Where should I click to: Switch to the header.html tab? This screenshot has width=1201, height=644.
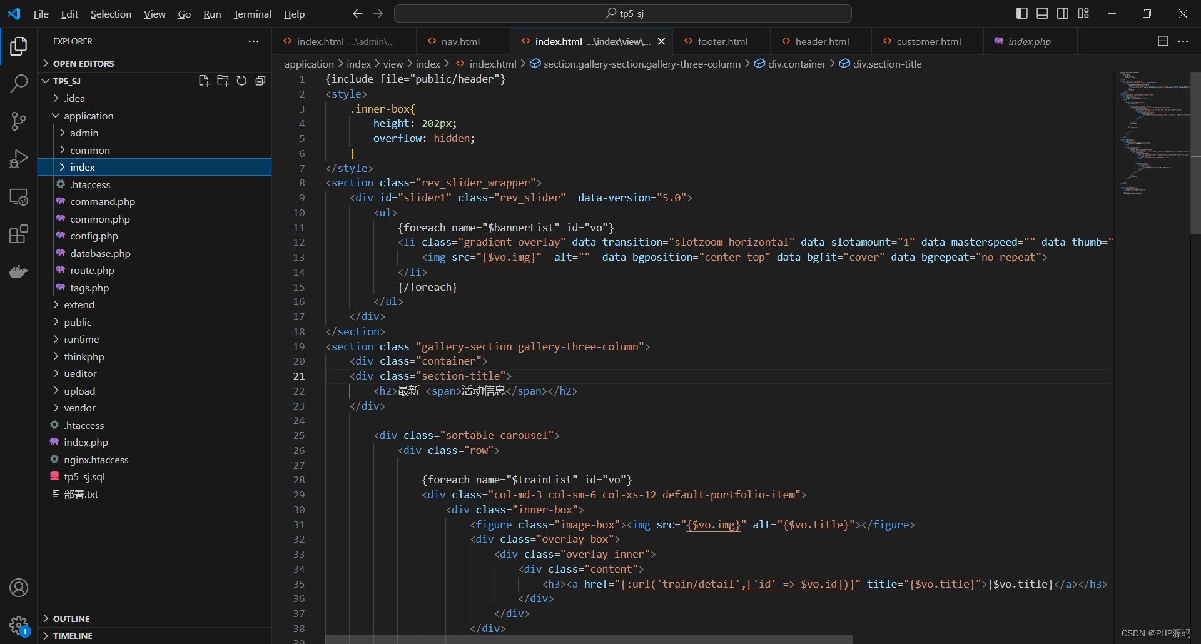coord(822,41)
